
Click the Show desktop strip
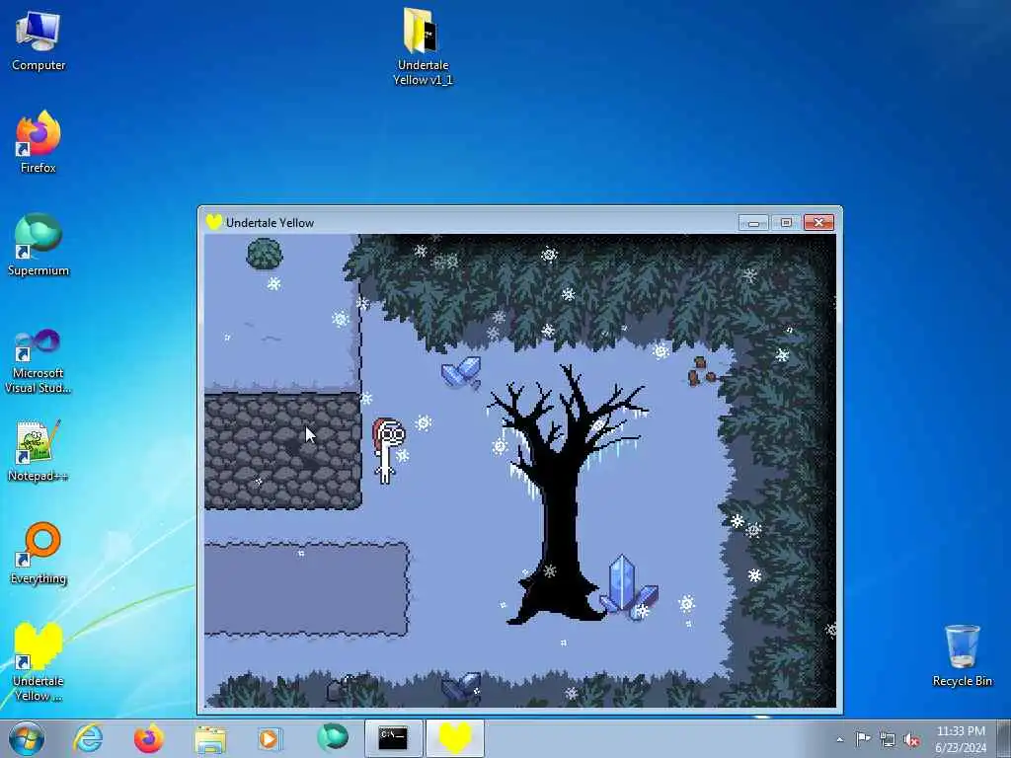1004,738
